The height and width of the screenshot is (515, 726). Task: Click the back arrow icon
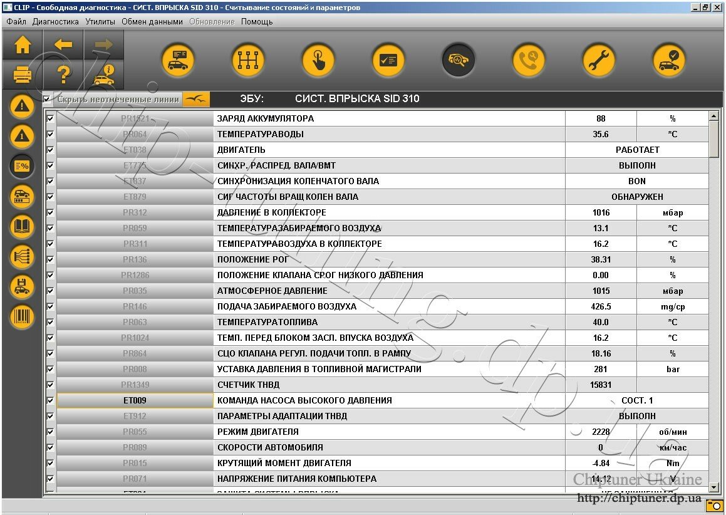[63, 45]
